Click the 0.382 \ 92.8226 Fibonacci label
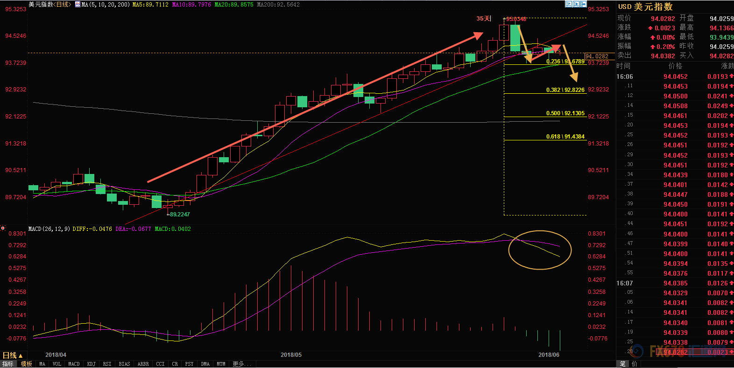 pos(565,90)
